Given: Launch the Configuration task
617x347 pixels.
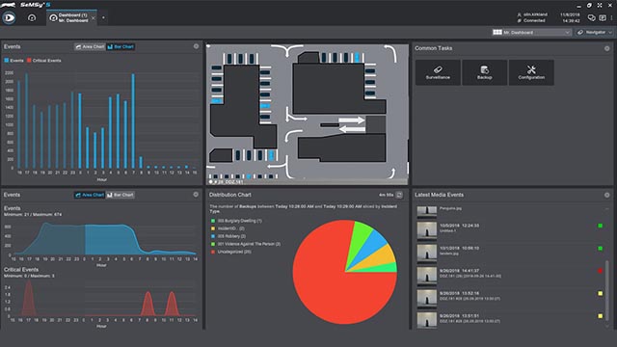Looking at the screenshot, I should pyautogui.click(x=531, y=72).
